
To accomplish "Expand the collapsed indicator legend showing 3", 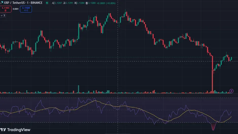I will click(3, 15).
